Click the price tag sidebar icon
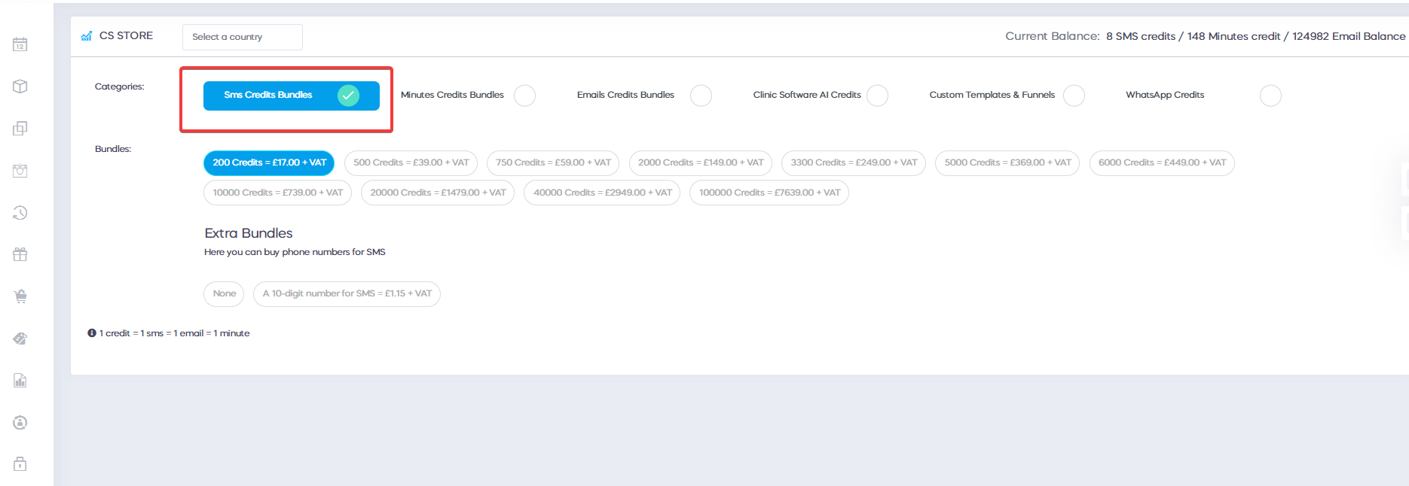The image size is (1409, 486). [20, 339]
